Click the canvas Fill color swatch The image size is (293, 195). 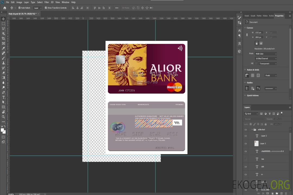(x=256, y=64)
